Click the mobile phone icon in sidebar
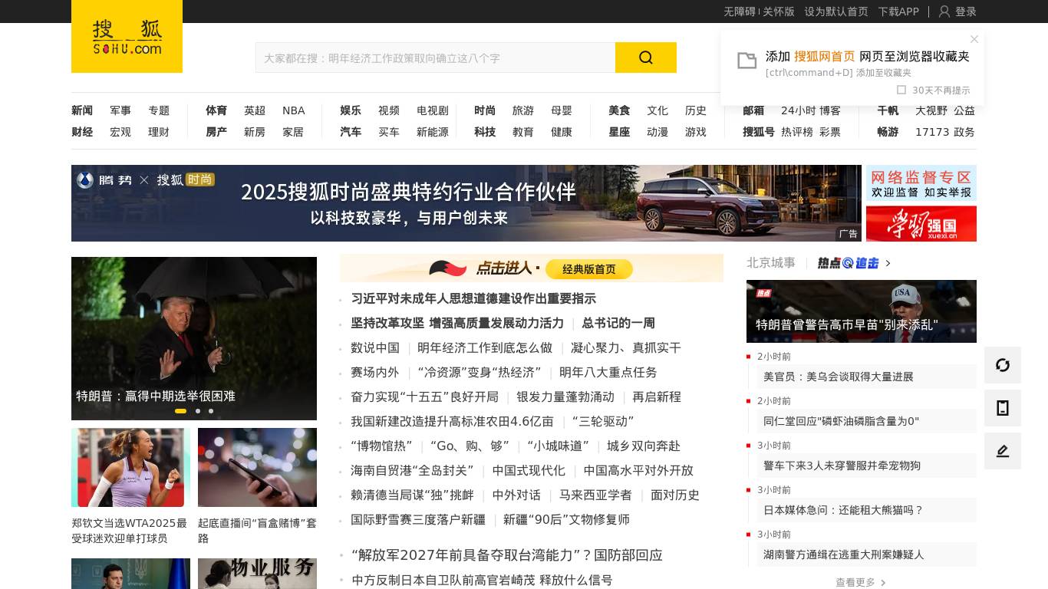This screenshot has width=1048, height=589. pos(1002,408)
